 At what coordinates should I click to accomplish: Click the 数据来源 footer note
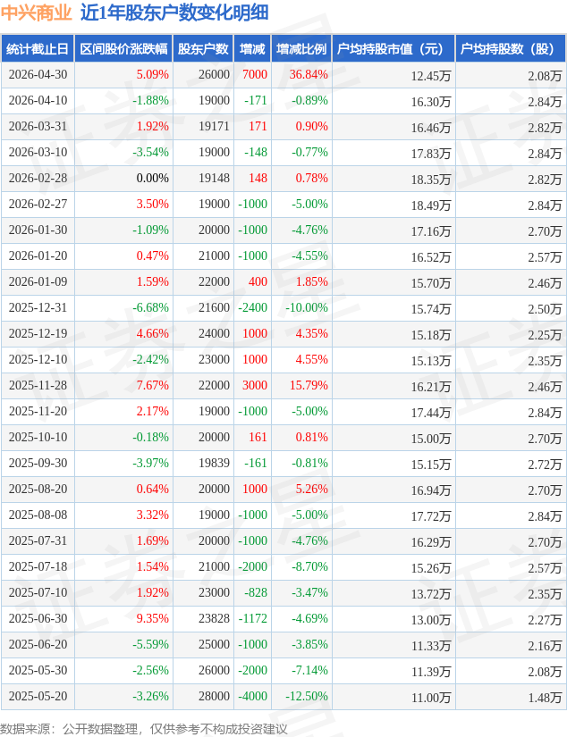143,729
